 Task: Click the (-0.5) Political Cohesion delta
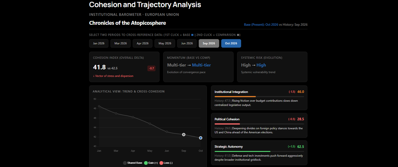point(292,119)
